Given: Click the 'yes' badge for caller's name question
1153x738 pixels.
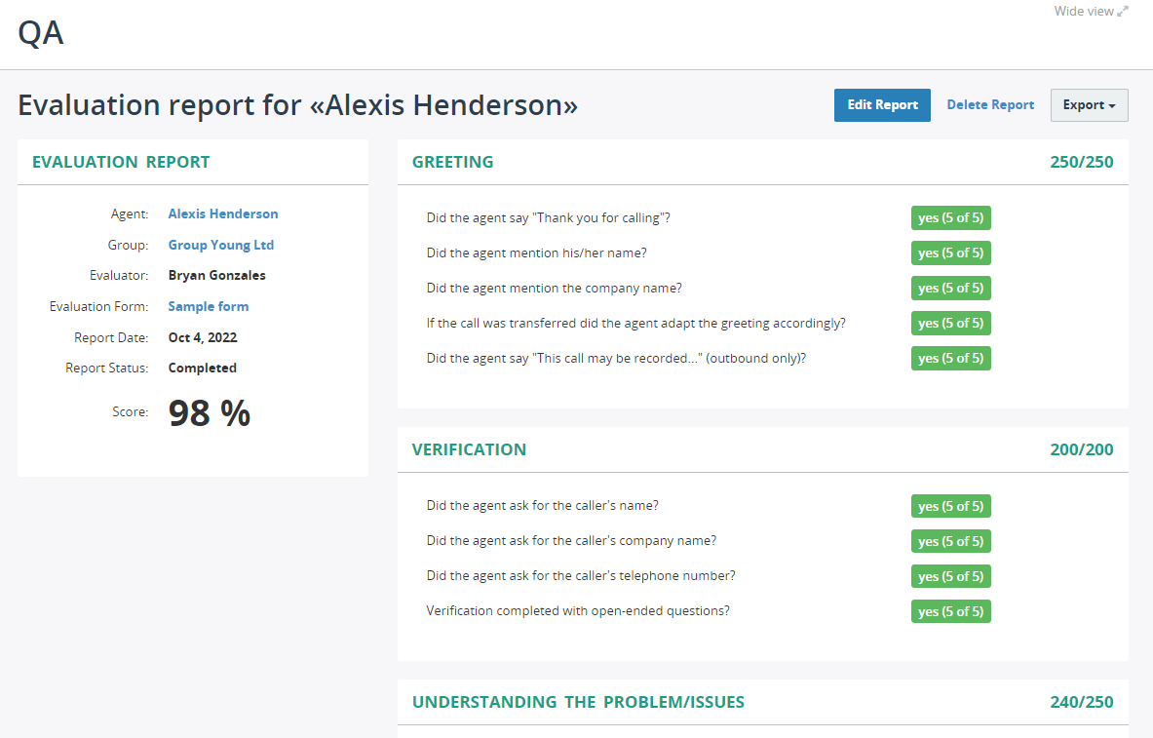Looking at the screenshot, I should [x=950, y=506].
